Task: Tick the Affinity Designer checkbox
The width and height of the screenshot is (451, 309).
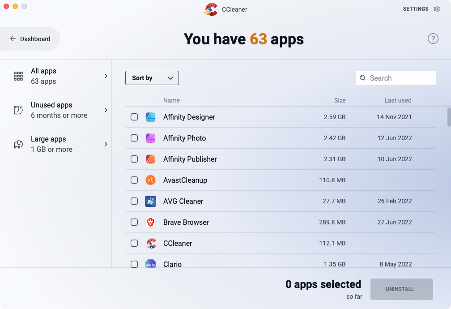Action: (134, 117)
